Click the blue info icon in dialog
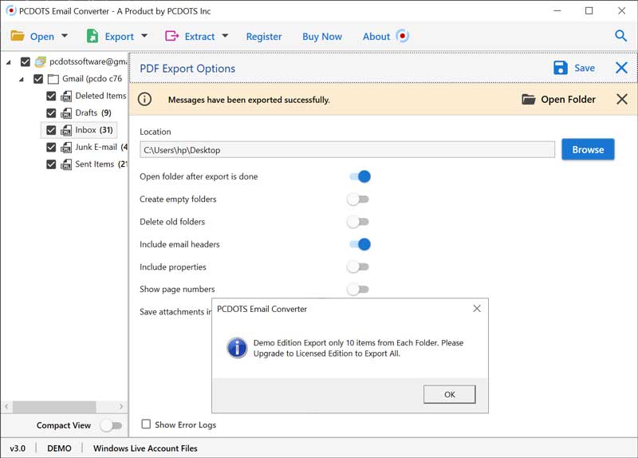The height and width of the screenshot is (458, 638). (237, 348)
